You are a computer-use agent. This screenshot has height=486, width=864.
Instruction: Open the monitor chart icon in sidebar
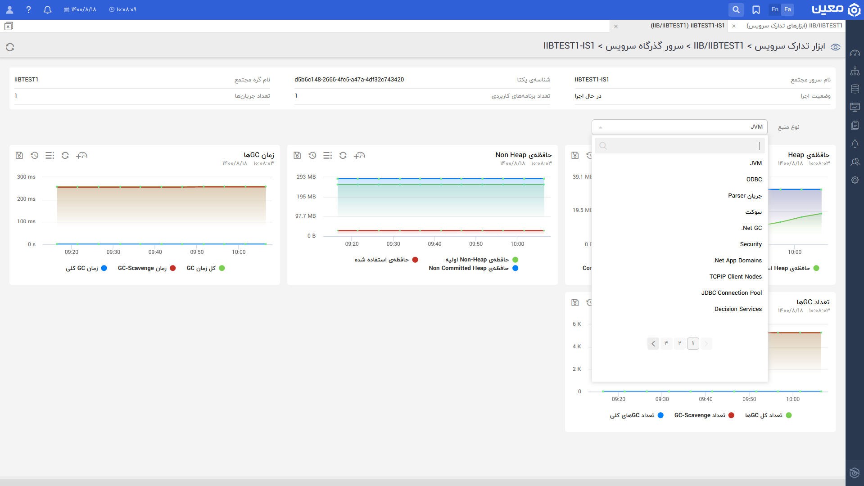(855, 107)
